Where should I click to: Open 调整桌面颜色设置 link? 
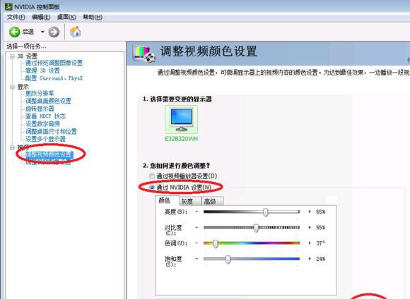pyautogui.click(x=48, y=101)
